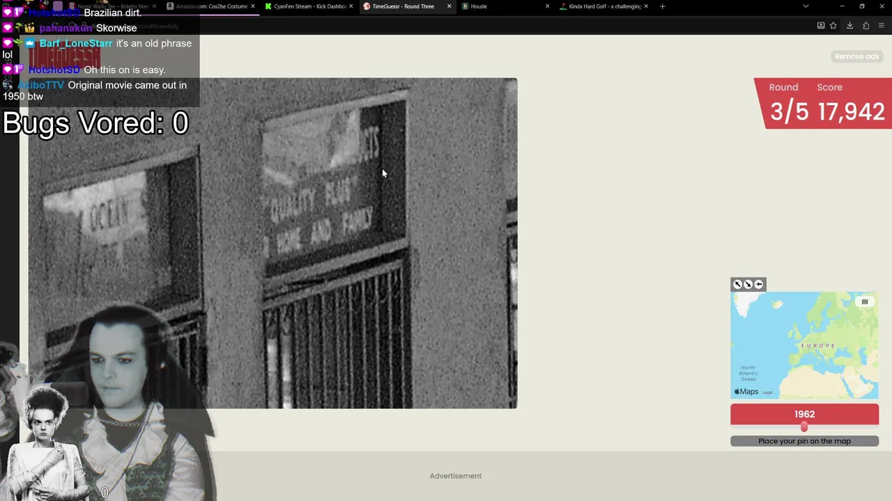Click on Europe in the guess map

[x=817, y=346]
